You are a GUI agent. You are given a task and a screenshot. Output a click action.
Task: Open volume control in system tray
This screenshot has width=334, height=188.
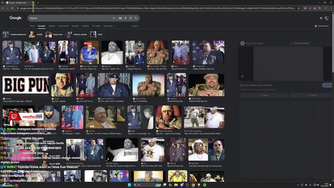(x=318, y=185)
